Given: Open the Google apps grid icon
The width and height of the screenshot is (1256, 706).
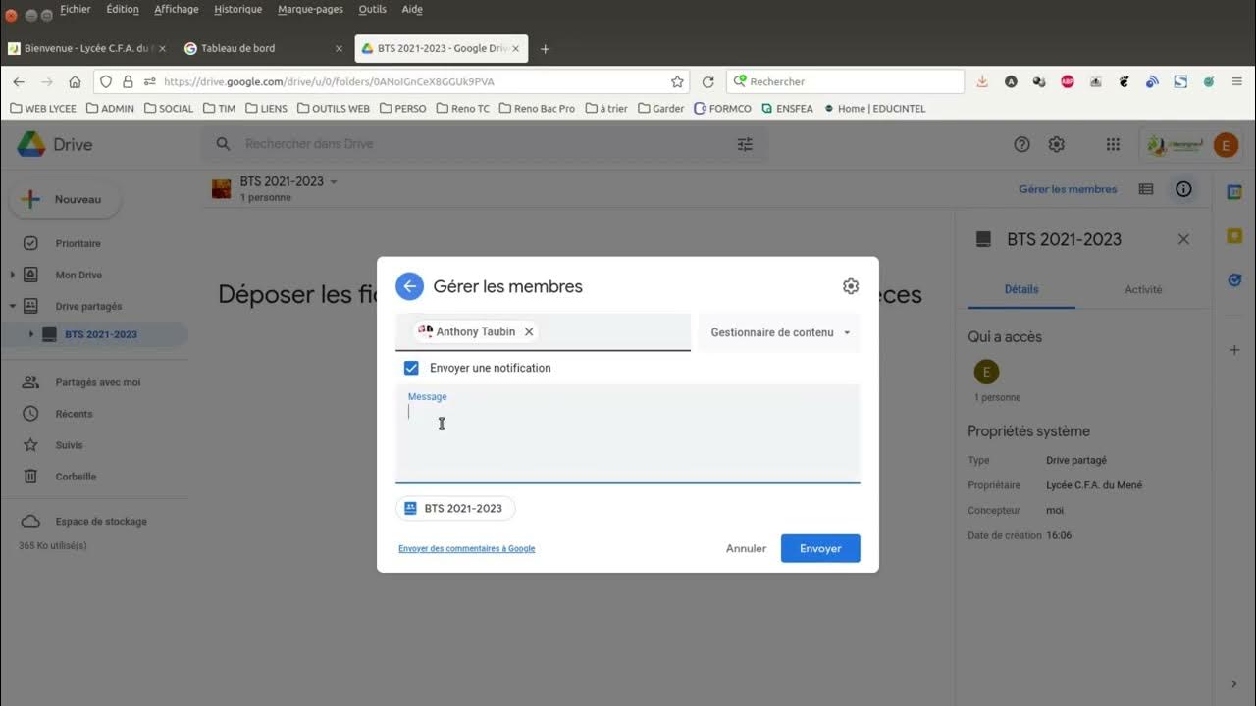Looking at the screenshot, I should (1113, 144).
